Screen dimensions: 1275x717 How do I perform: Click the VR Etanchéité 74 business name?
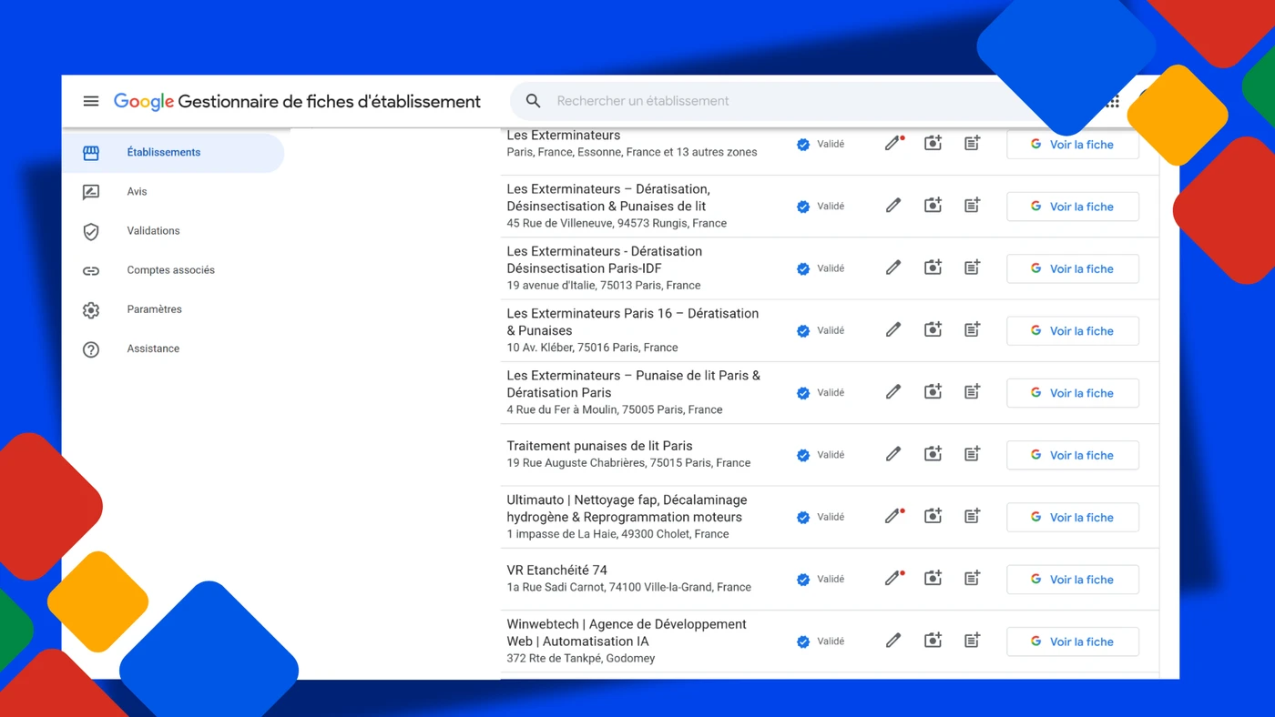556,571
